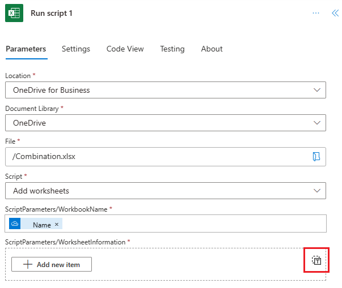Viewport: 342px width, 288px height.
Task: Switch to the Settings tab
Action: pos(76,49)
